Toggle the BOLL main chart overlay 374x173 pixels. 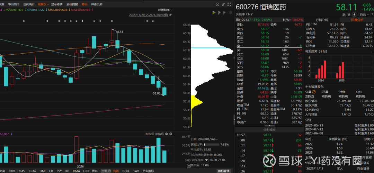(126, 171)
